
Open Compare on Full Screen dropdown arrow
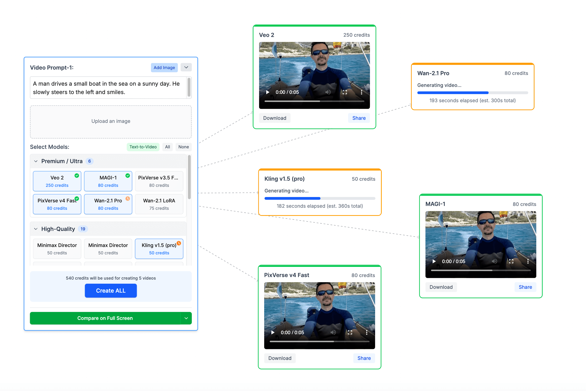pos(186,318)
